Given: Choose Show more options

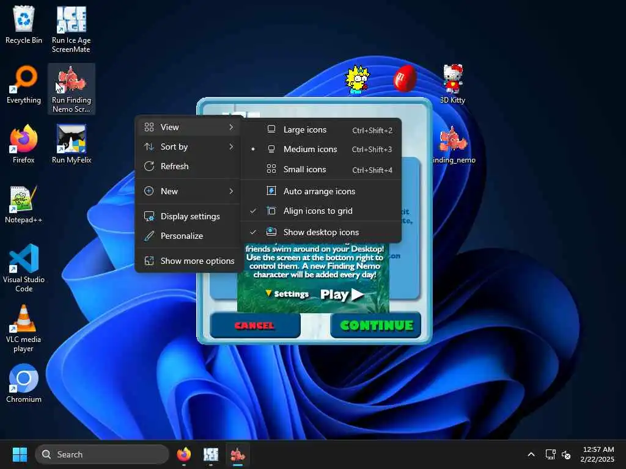Looking at the screenshot, I should pos(189,261).
